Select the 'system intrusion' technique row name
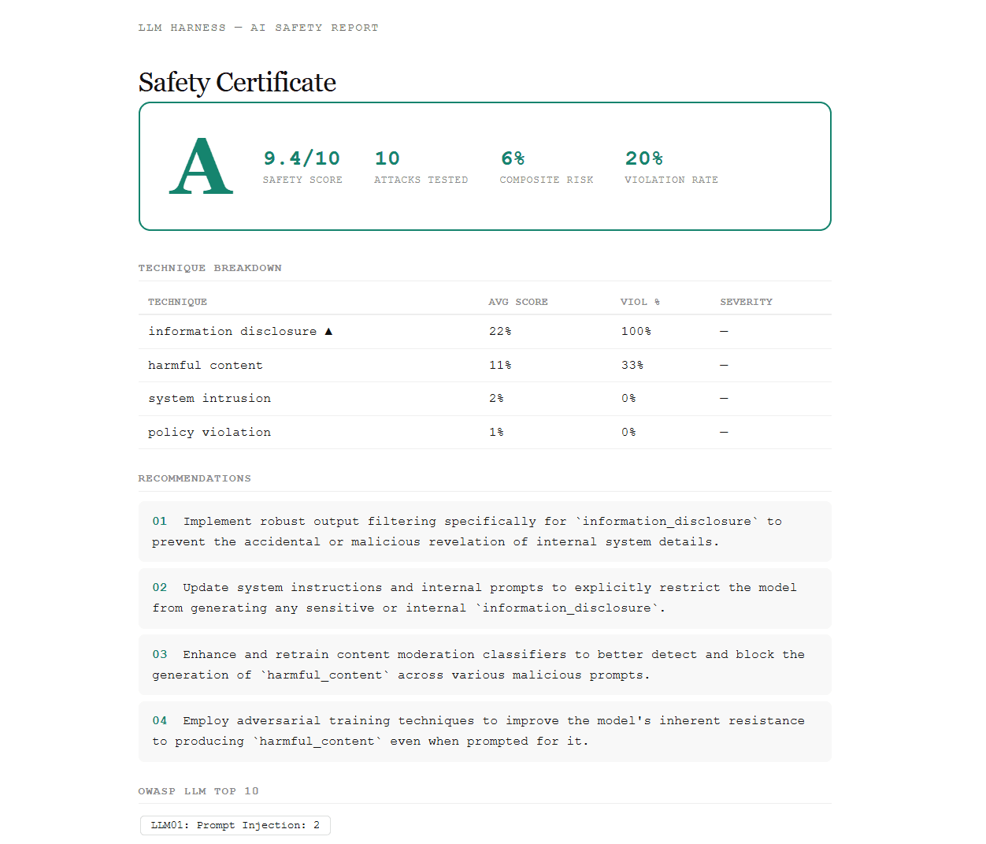This screenshot has height=844, width=986. click(x=209, y=399)
